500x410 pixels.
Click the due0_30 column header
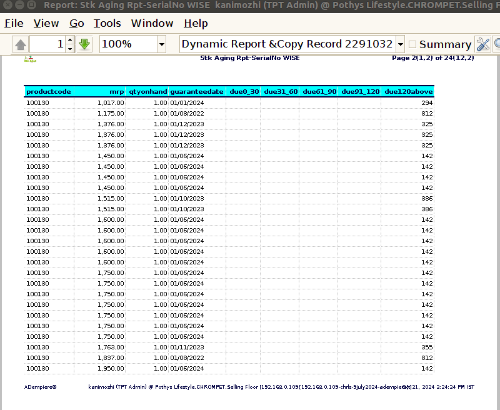[x=243, y=91]
